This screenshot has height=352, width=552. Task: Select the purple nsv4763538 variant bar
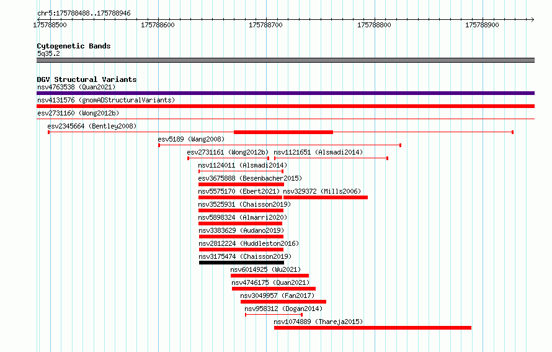pyautogui.click(x=285, y=93)
